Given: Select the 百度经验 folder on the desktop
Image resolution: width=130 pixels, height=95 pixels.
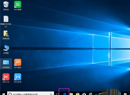Looking at the screenshot, I should pyautogui.click(x=6, y=35).
